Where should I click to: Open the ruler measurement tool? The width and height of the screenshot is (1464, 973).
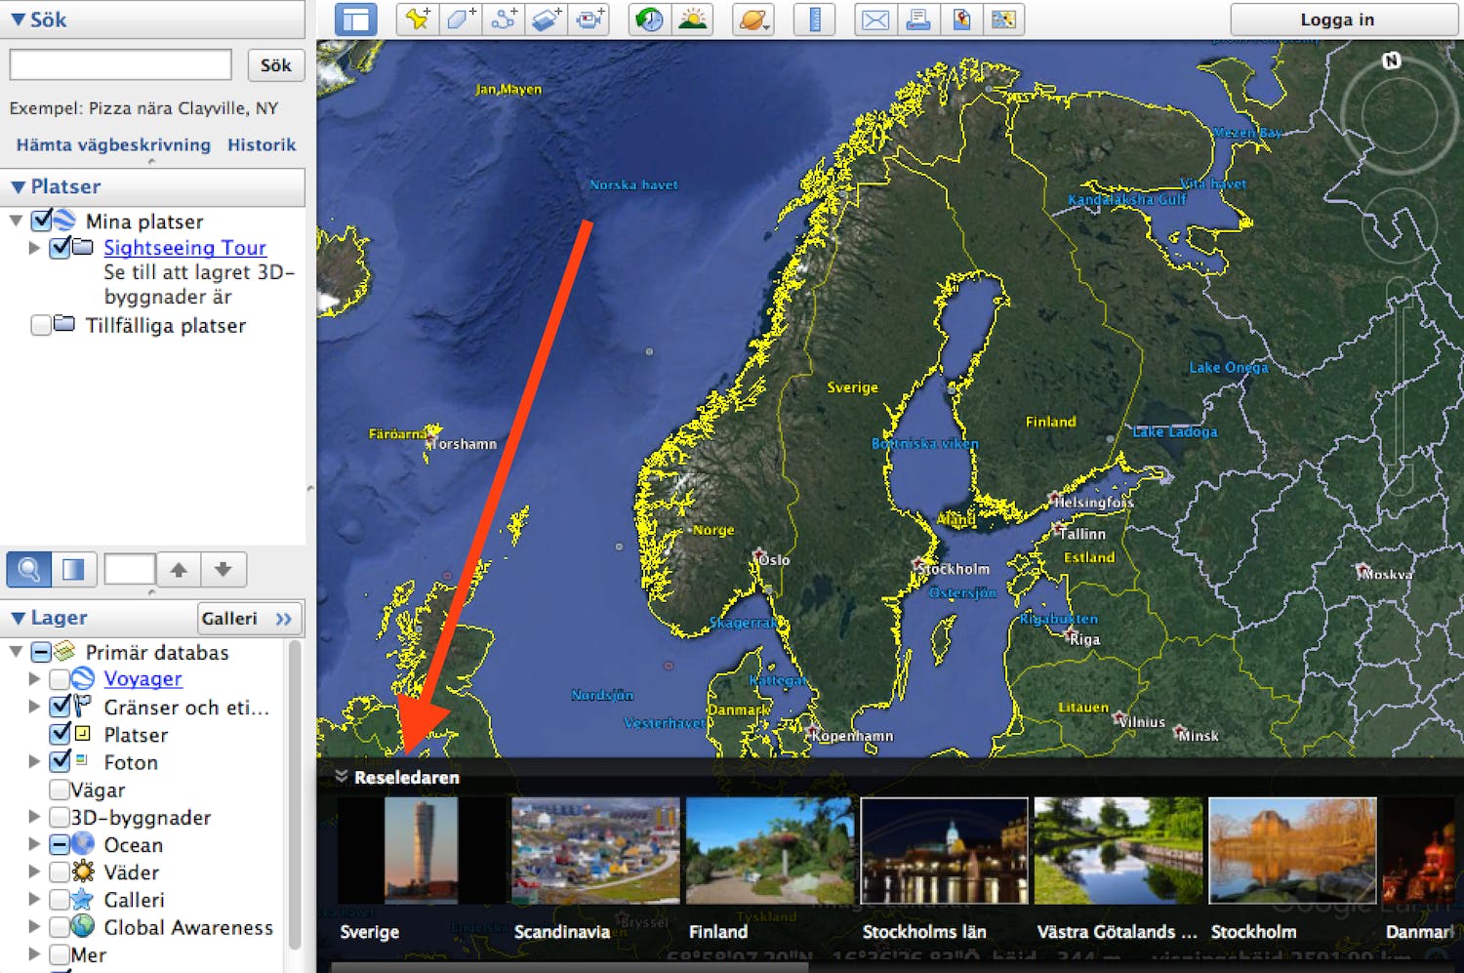point(814,20)
